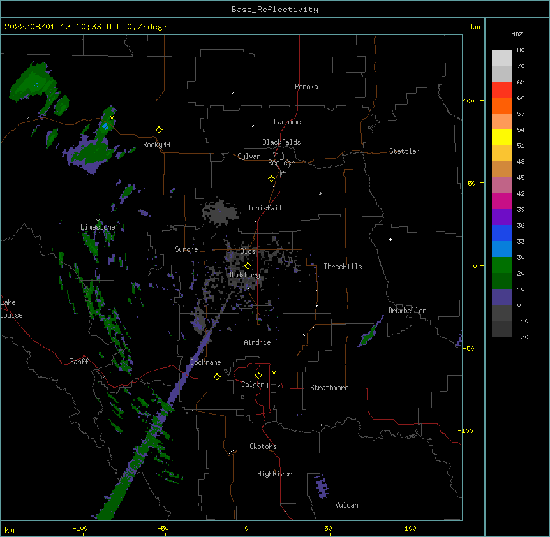Click the -100 tick on the right axis
This screenshot has height=537, width=550.
tap(466, 430)
